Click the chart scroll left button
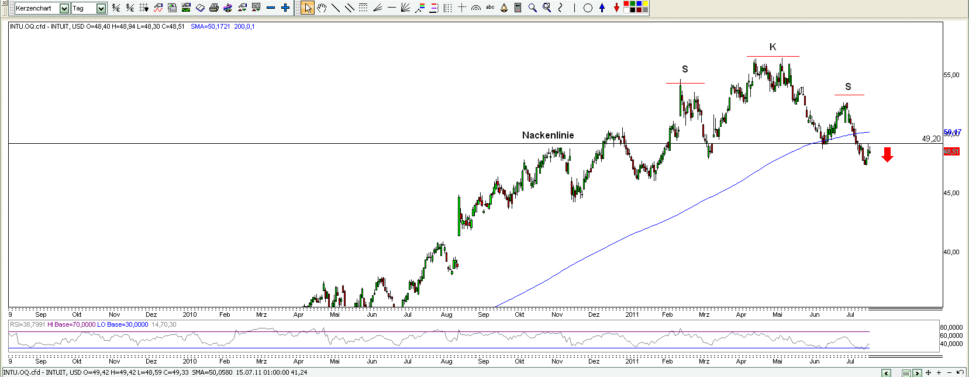Image resolution: width=969 pixels, height=377 pixels. click(887, 373)
